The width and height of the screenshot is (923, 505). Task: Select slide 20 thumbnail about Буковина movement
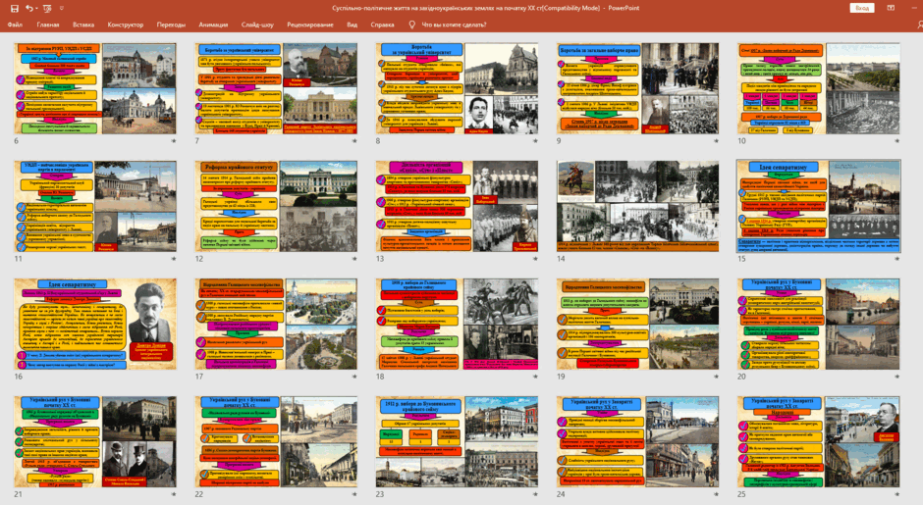818,324
